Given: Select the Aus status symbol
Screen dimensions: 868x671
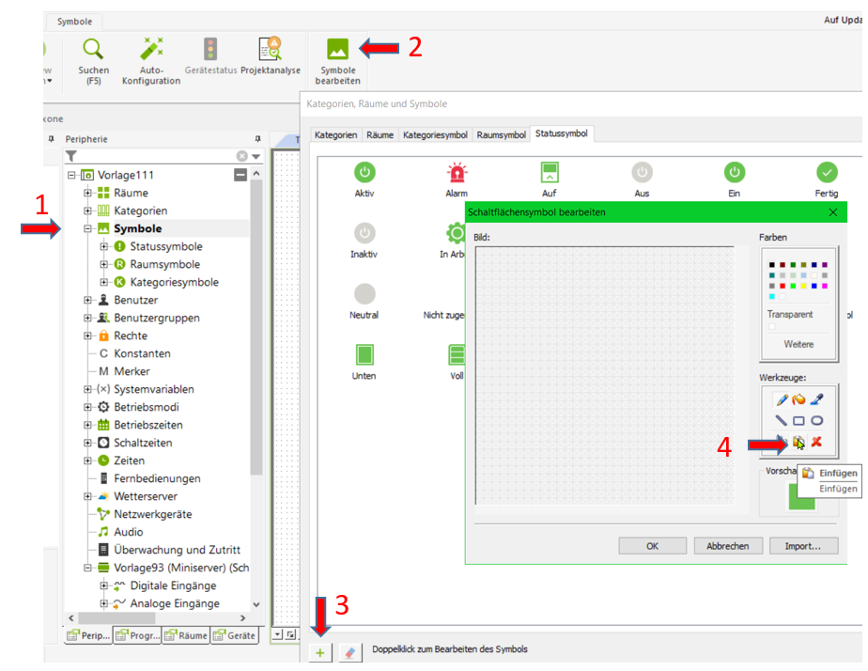Looking at the screenshot, I should 642,179.
